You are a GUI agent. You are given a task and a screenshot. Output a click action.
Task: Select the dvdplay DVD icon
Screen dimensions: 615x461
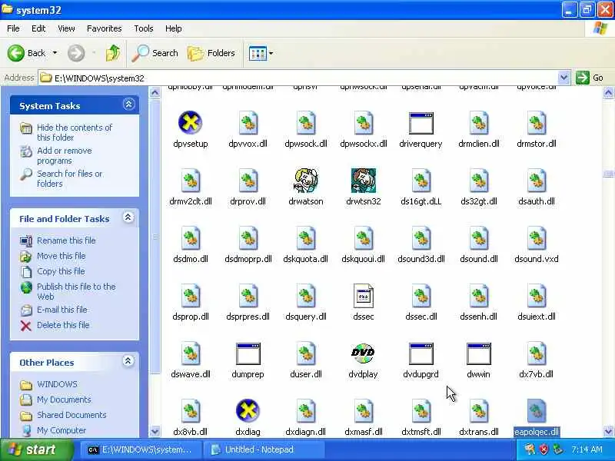pyautogui.click(x=363, y=353)
